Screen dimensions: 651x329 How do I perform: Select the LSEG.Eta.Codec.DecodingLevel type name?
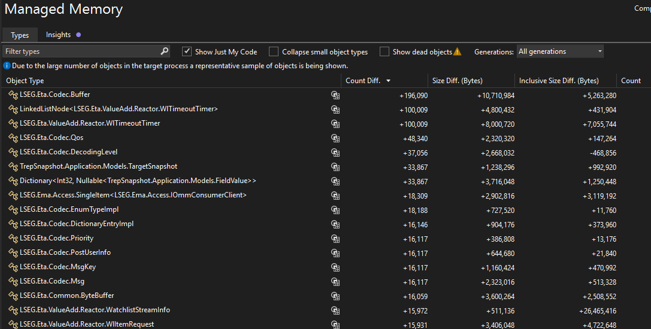[68, 153]
